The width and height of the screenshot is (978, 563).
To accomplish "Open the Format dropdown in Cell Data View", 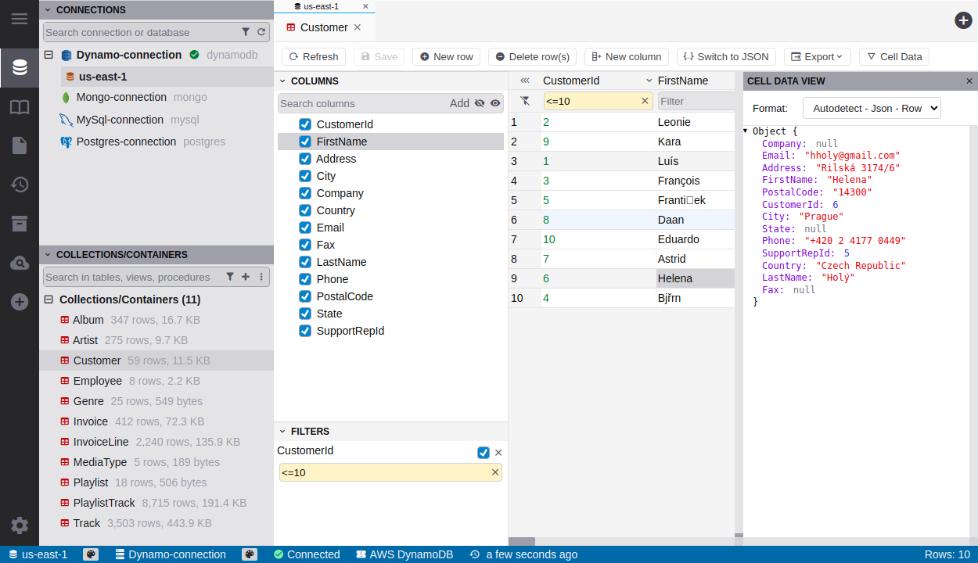I will tap(871, 108).
